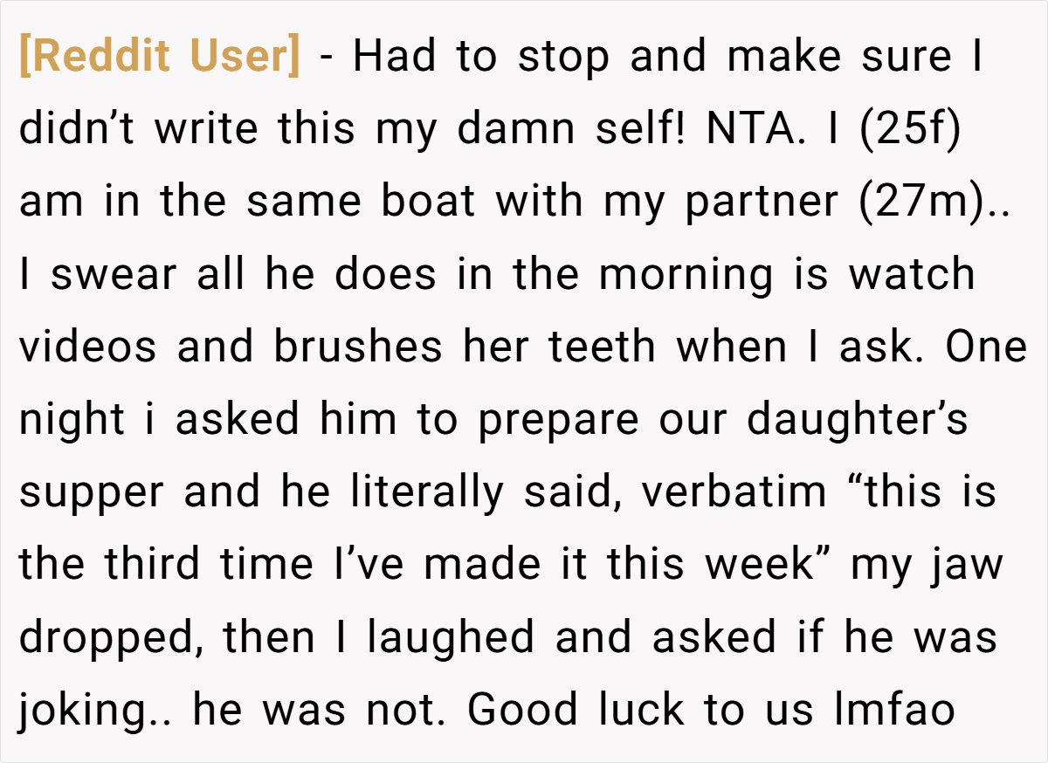This screenshot has height=763, width=1048.
Task: Click the word "daughter's"
Action: click(x=857, y=421)
